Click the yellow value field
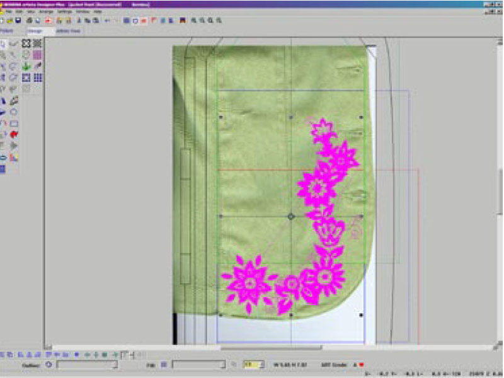Image resolution: width=504 pixels, height=378 pixels. pyautogui.click(x=251, y=364)
